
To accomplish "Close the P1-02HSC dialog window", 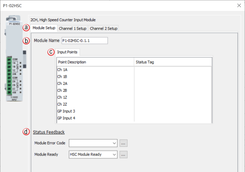I will (238, 5).
